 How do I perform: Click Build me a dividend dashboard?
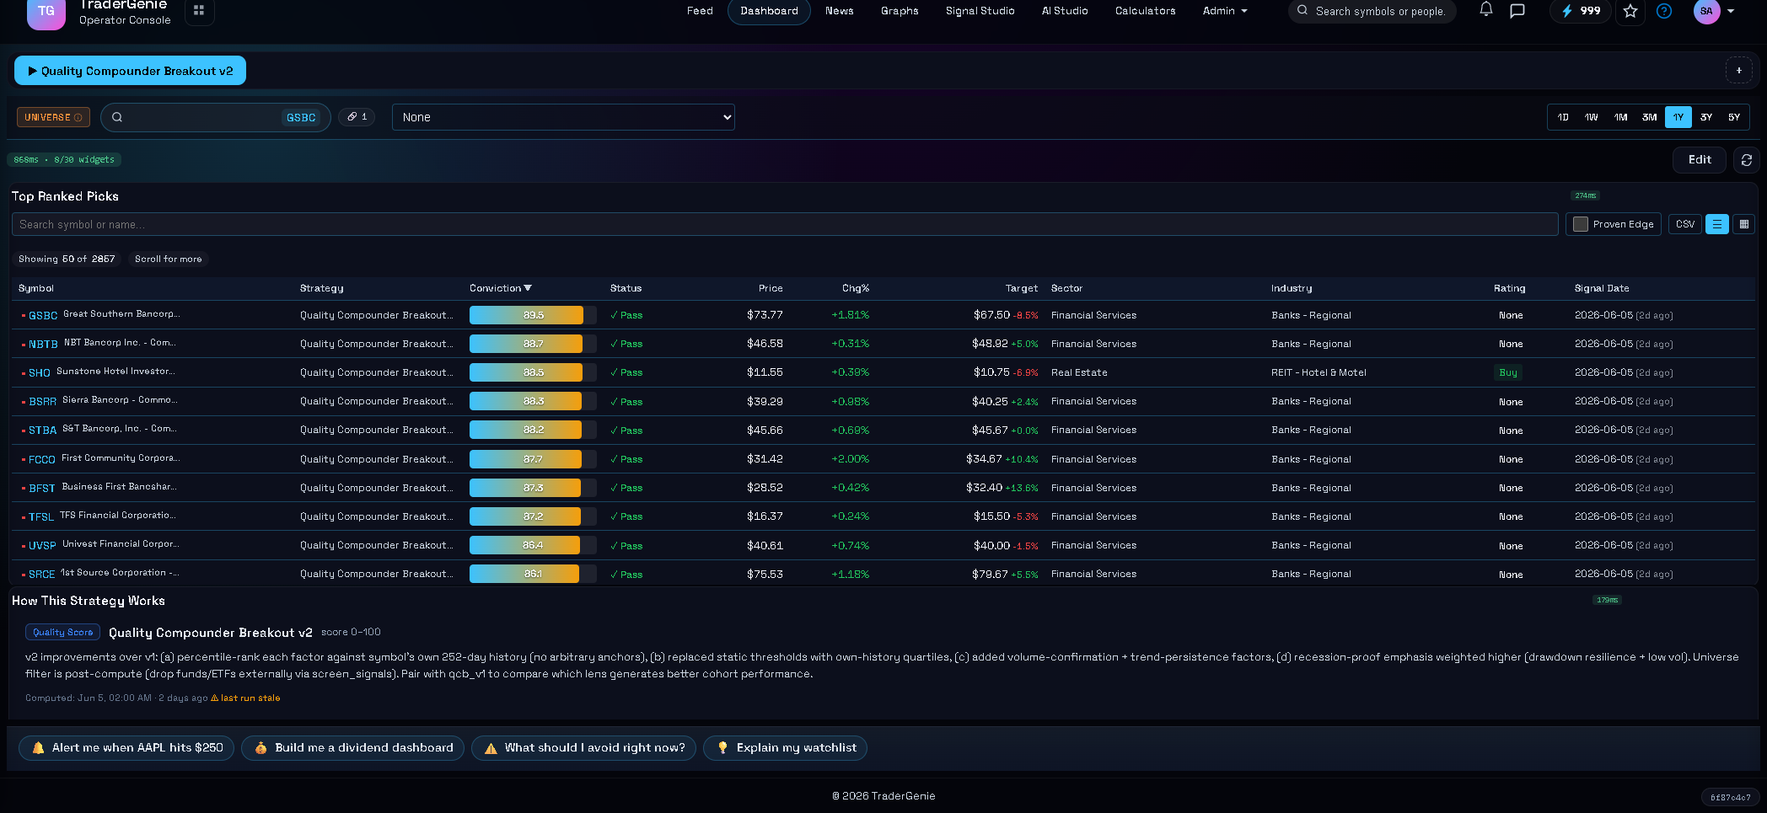coord(352,748)
